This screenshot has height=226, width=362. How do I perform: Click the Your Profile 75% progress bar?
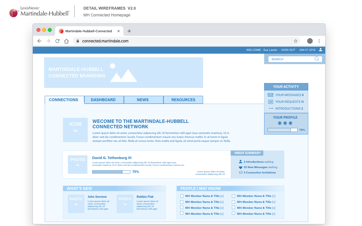pos(282,130)
